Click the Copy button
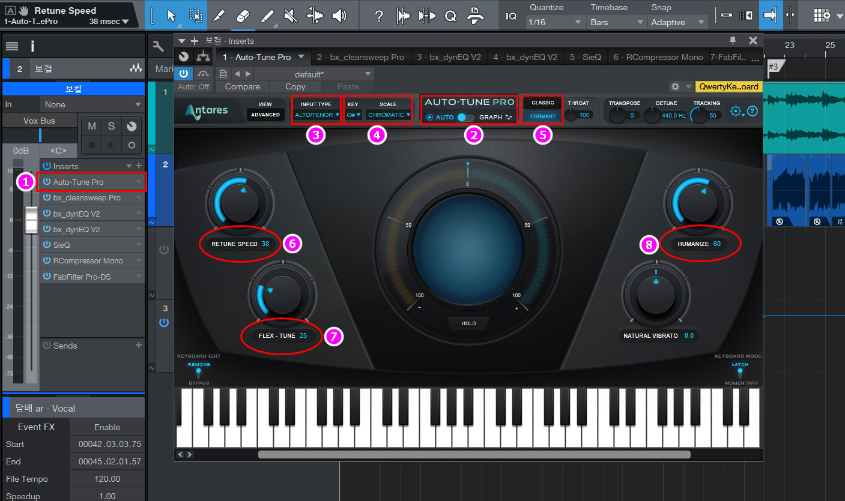Screen dimensions: 845x501 [x=295, y=86]
